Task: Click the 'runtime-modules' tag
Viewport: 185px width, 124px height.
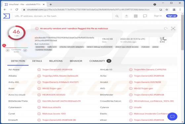Action: click(44, 50)
